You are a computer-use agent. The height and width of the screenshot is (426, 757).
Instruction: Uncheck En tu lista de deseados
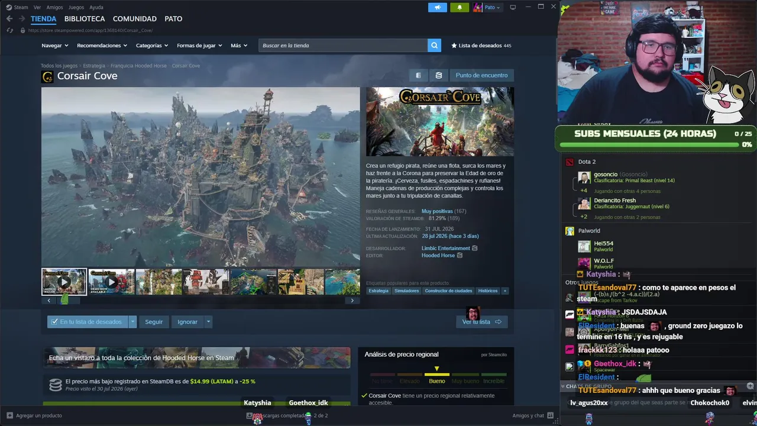(x=88, y=322)
